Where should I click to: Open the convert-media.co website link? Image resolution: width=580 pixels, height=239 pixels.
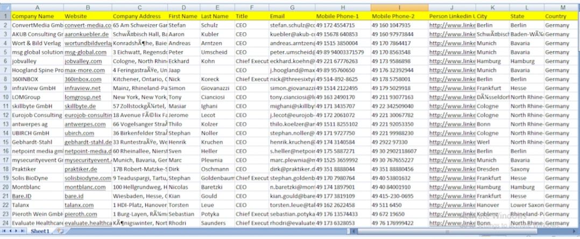[88, 25]
